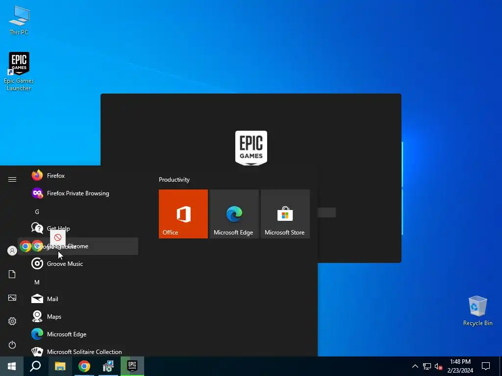Open Pictures from Start sidebar

(12, 298)
